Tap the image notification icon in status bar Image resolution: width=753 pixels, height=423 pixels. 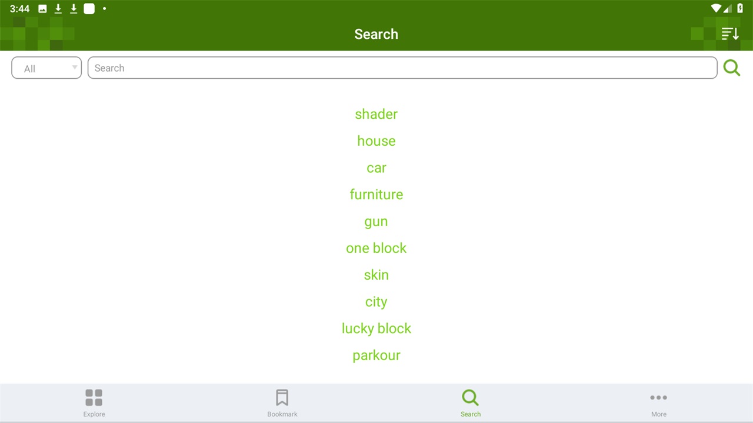(x=42, y=9)
